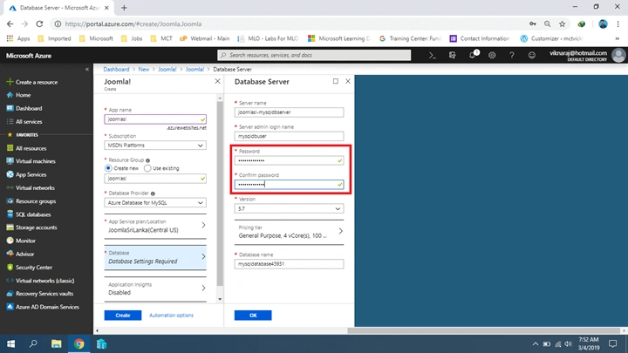Open a new browser tab

(124, 8)
